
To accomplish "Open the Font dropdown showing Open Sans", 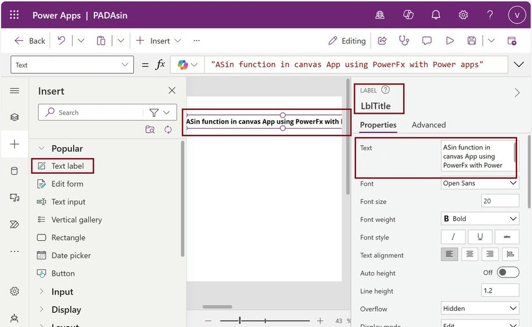I will click(480, 183).
